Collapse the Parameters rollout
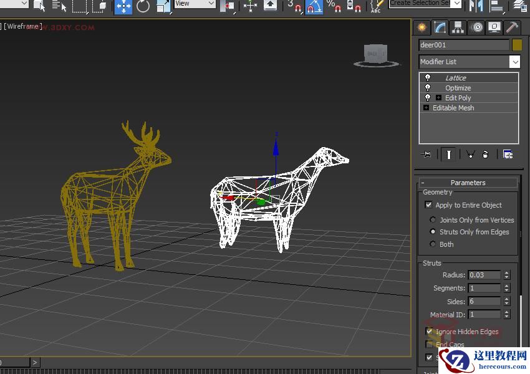Image resolution: width=530 pixels, height=374 pixels. 468,183
